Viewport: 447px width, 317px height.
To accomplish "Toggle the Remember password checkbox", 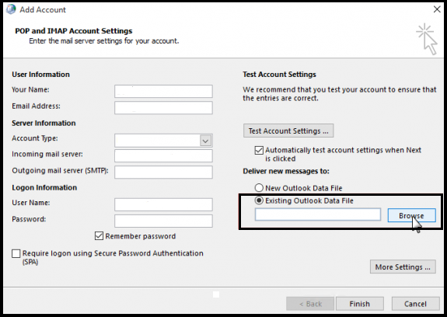I will (99, 236).
